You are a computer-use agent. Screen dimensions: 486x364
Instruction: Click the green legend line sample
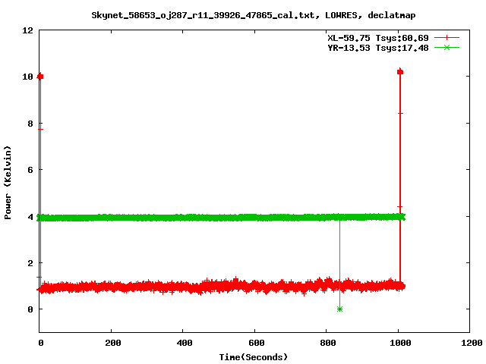(x=447, y=48)
